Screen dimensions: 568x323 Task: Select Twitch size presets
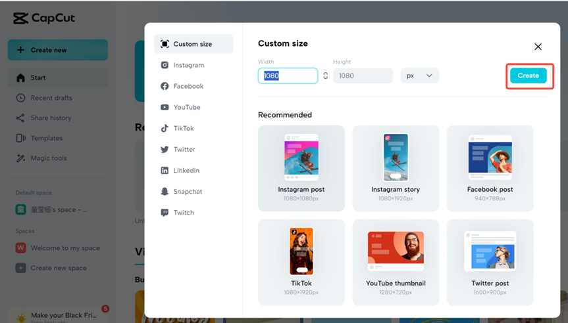(x=194, y=213)
